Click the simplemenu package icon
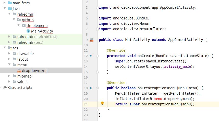219x121 pixels. click(x=24, y=25)
